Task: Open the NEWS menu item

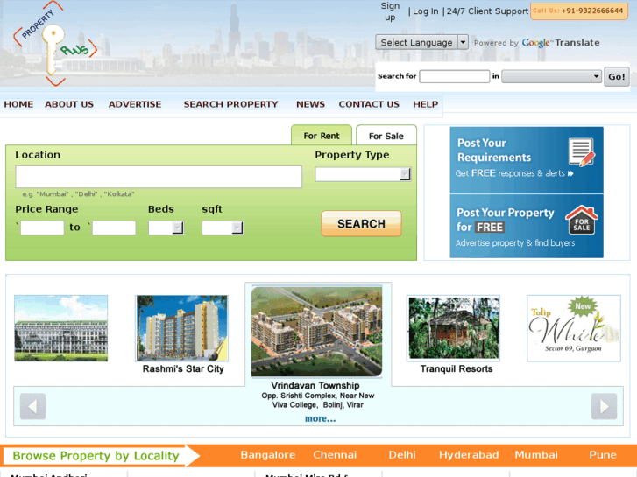Action: [x=310, y=104]
